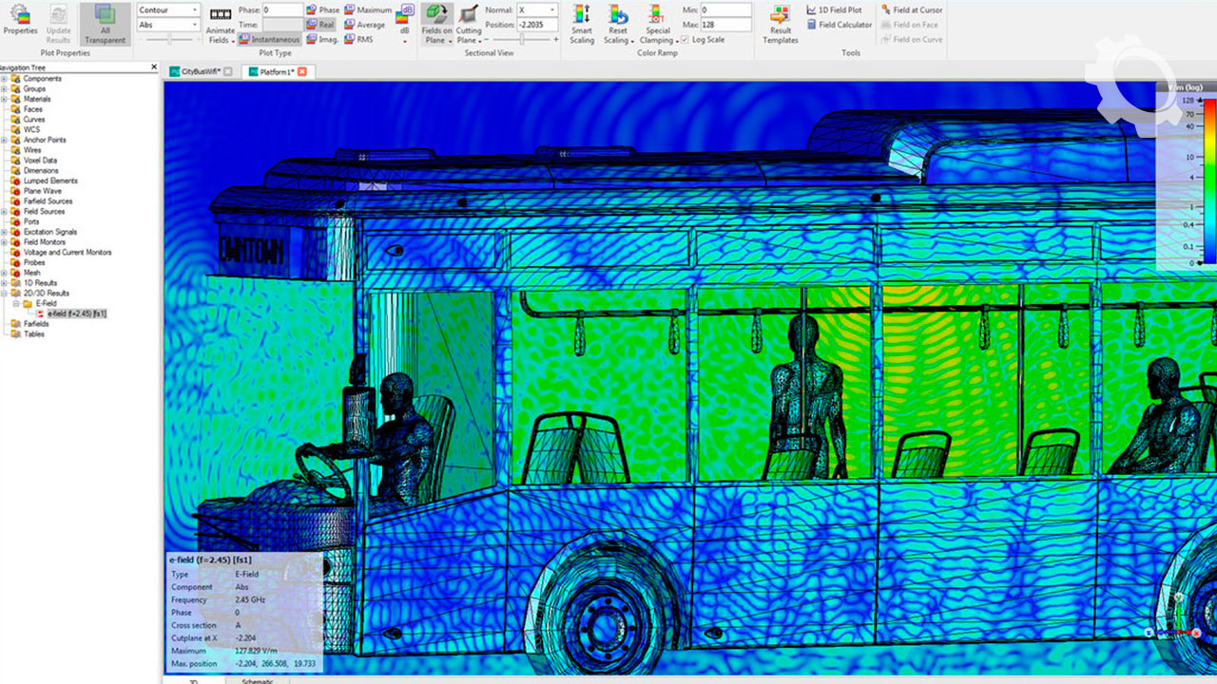Launch the Field Calculator

[x=839, y=25]
